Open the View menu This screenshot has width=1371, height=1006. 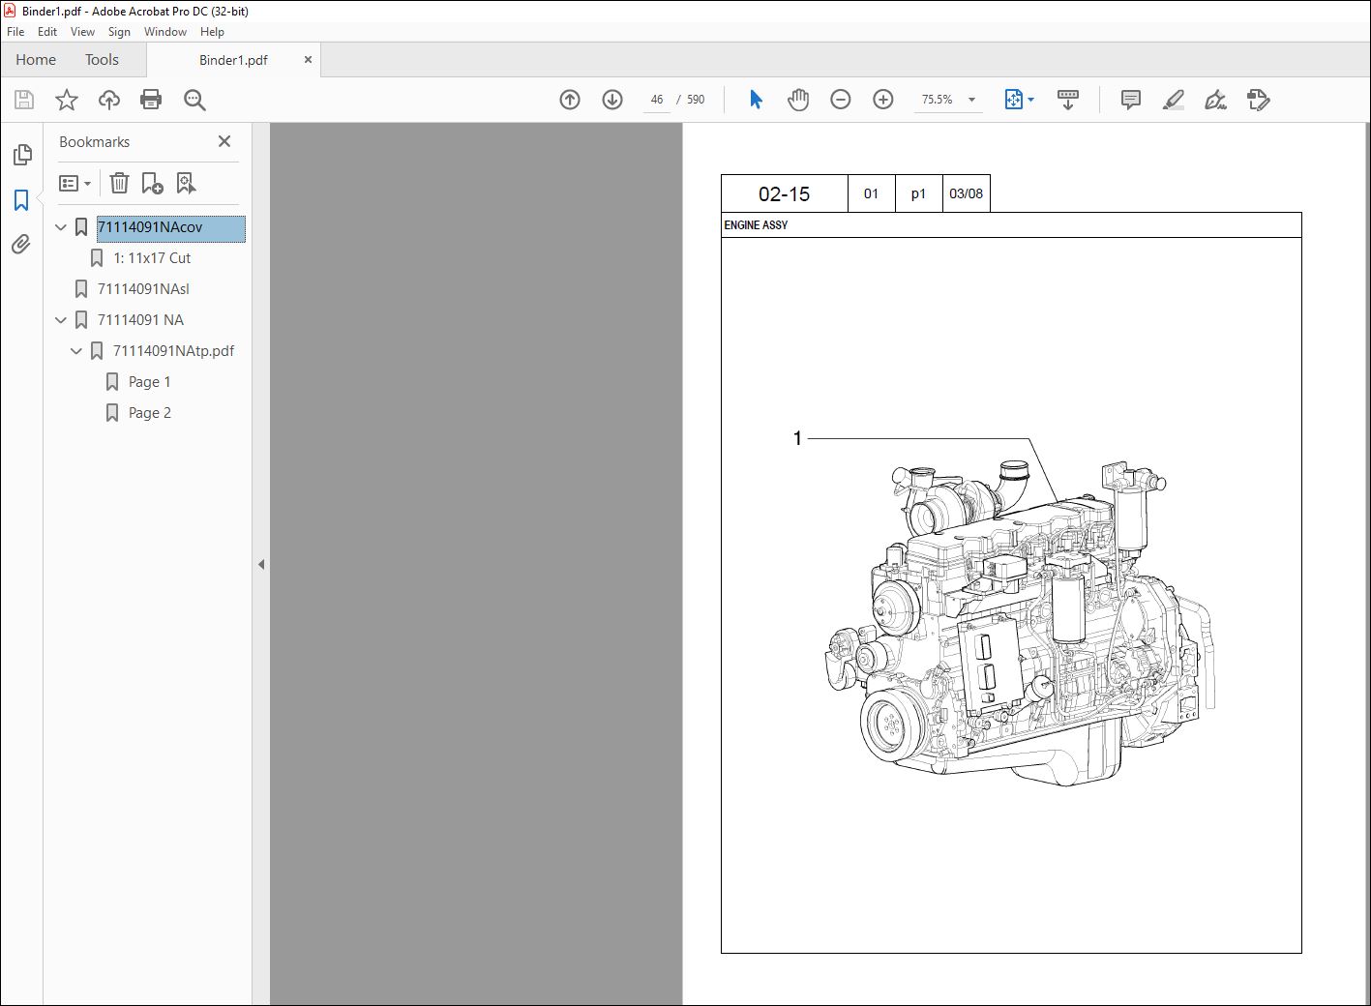(82, 32)
